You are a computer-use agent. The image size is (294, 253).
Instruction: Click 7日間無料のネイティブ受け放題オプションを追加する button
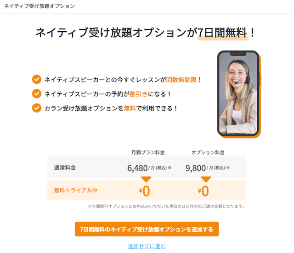pyautogui.click(x=147, y=229)
